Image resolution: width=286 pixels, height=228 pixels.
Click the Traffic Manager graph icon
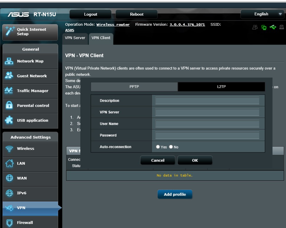coord(9,90)
